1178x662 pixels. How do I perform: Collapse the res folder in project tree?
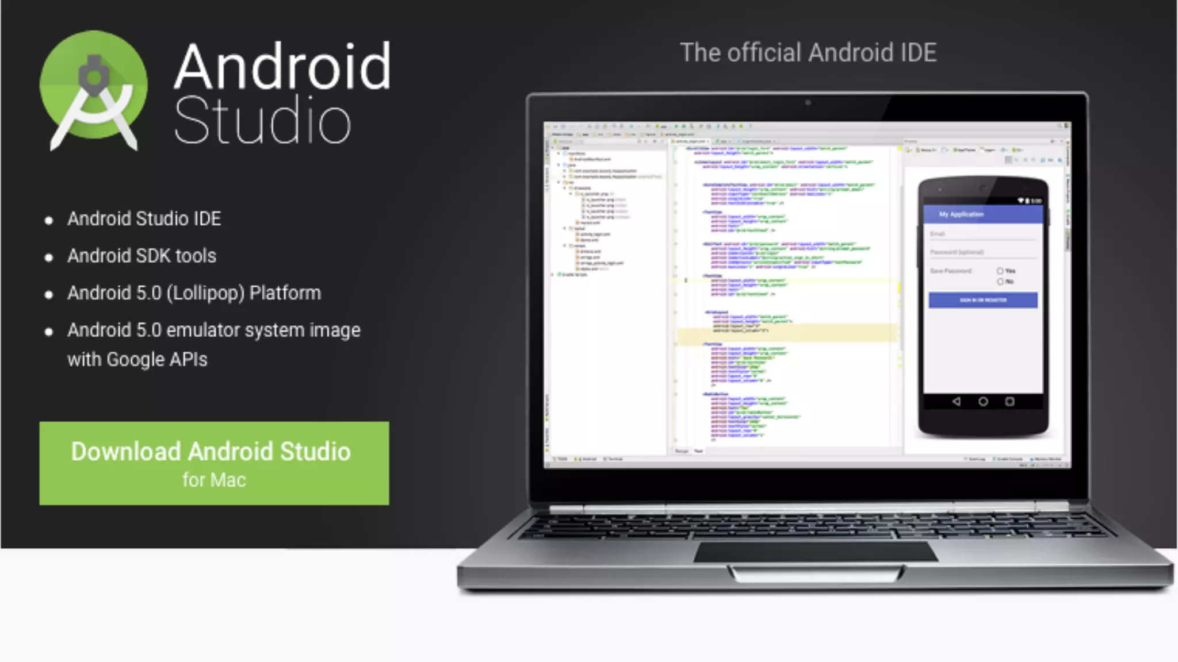tap(559, 182)
